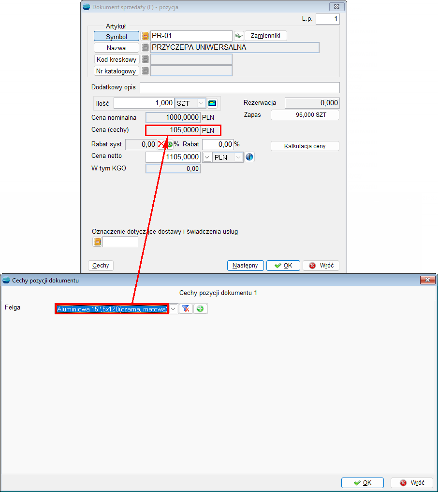
Task: Click the blue info icon near Cena netto
Action: click(x=249, y=157)
